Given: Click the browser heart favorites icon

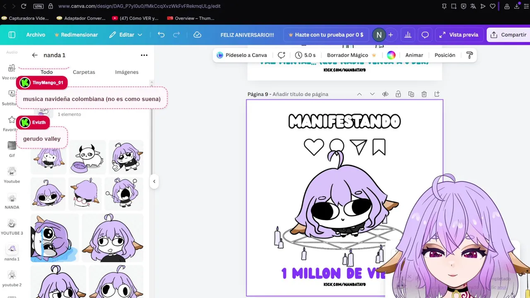Looking at the screenshot, I should tap(492, 6).
